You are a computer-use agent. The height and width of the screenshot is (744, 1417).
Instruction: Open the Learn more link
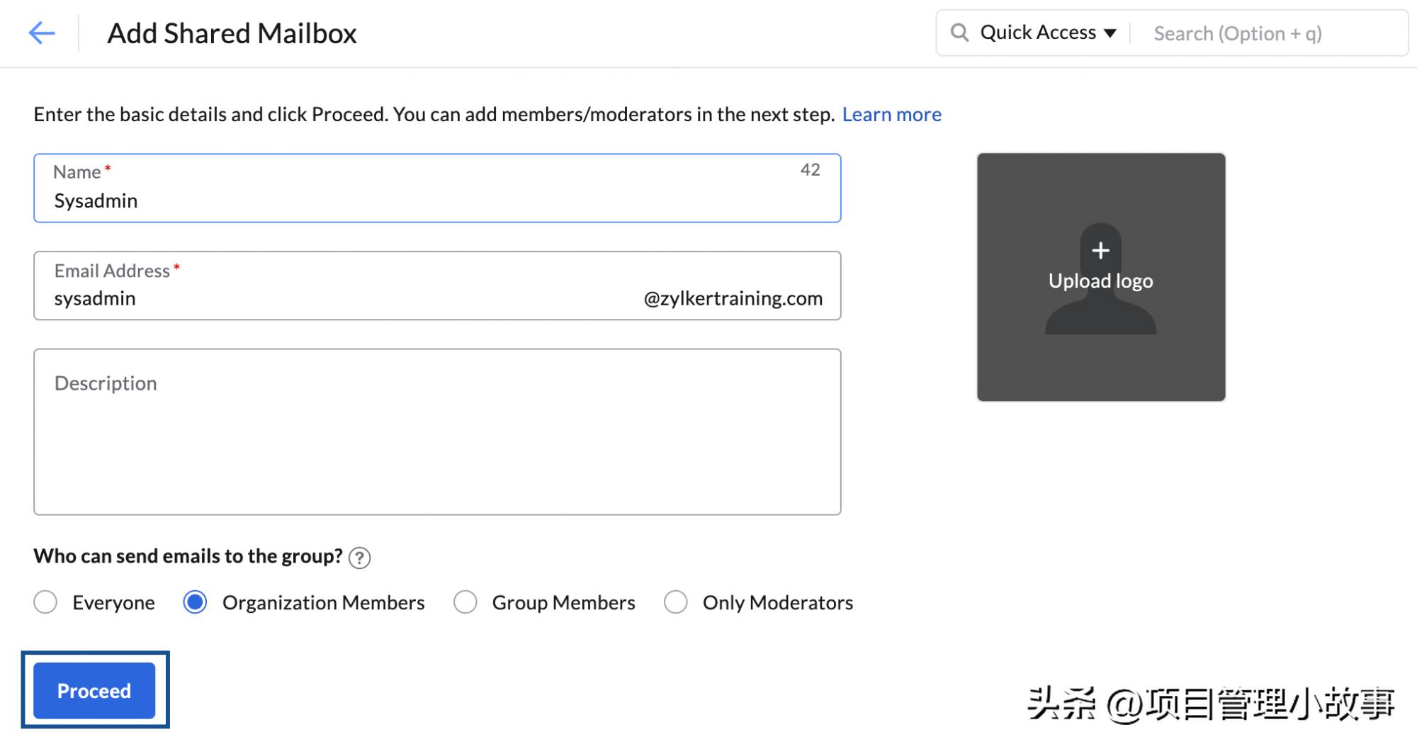(x=891, y=114)
